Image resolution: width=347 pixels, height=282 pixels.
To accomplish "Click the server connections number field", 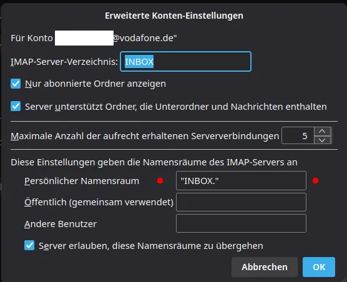I will (298, 135).
